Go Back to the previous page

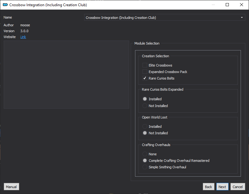click(x=208, y=187)
